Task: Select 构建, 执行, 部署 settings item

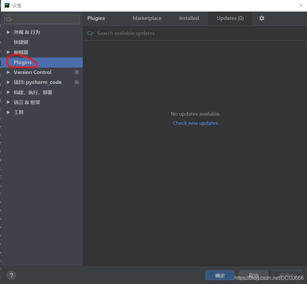Action: [33, 92]
